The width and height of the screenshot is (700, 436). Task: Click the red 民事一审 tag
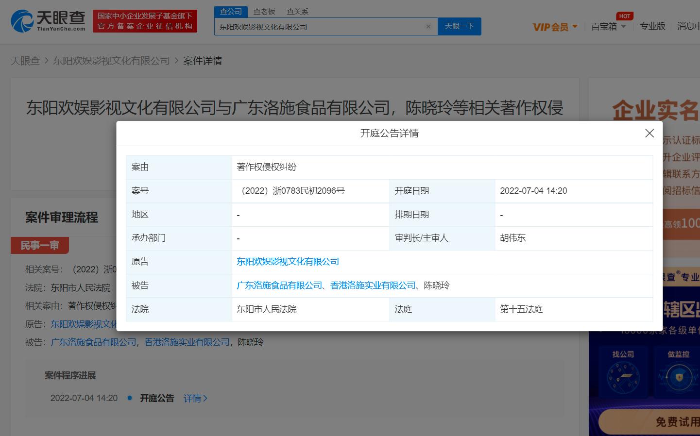pos(40,245)
